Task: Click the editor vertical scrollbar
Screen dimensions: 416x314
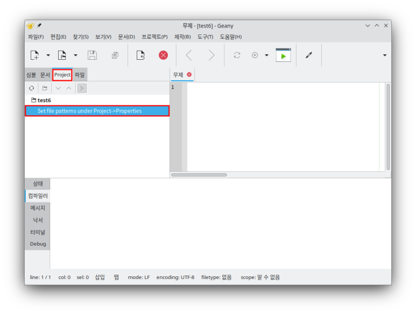Action: pyautogui.click(x=388, y=127)
